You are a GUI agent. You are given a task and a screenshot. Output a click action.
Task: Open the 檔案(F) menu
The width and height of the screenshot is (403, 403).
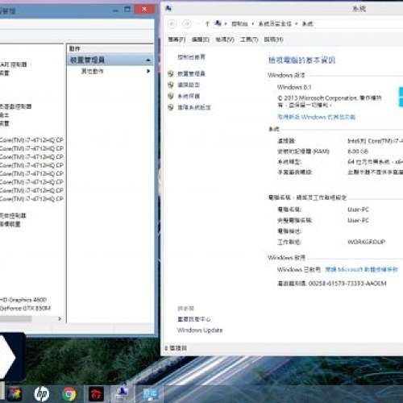tap(177, 39)
